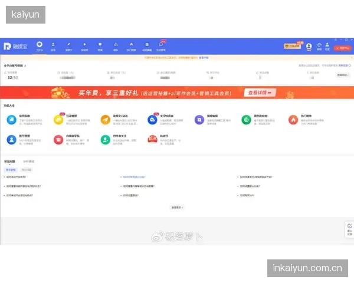Select the 发视频 play icon in top navigation
Image resolution: width=354 pixels, height=283 pixels.
(84, 47)
